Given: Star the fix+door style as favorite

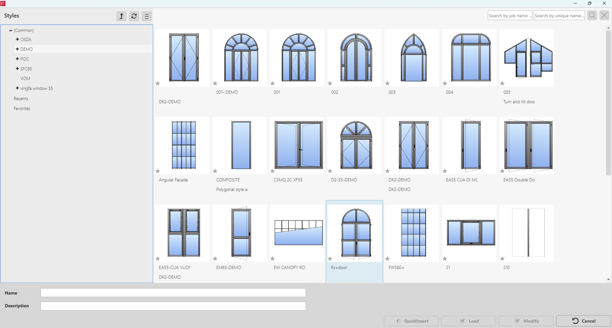Looking at the screenshot, I should (x=330, y=259).
